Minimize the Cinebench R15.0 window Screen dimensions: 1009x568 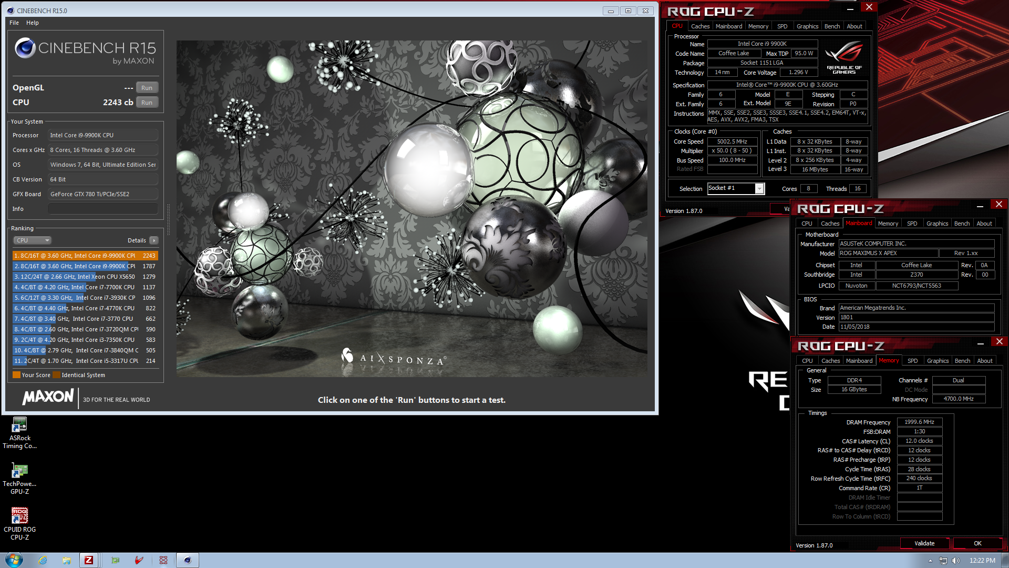pos(611,11)
